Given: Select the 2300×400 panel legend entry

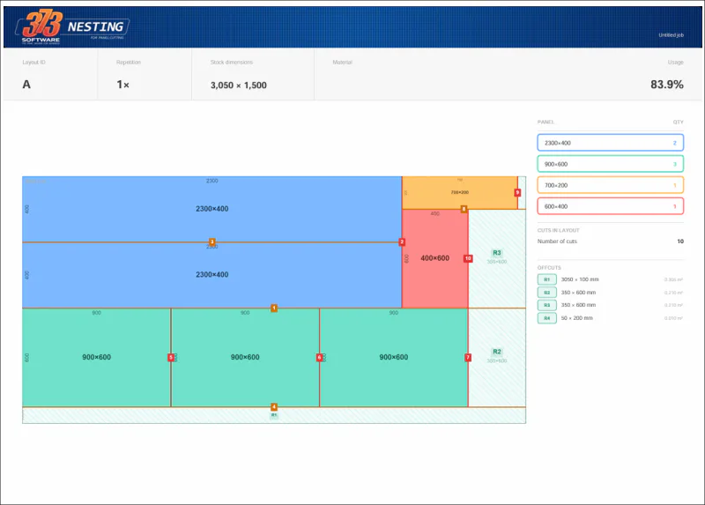Looking at the screenshot, I should [x=610, y=143].
